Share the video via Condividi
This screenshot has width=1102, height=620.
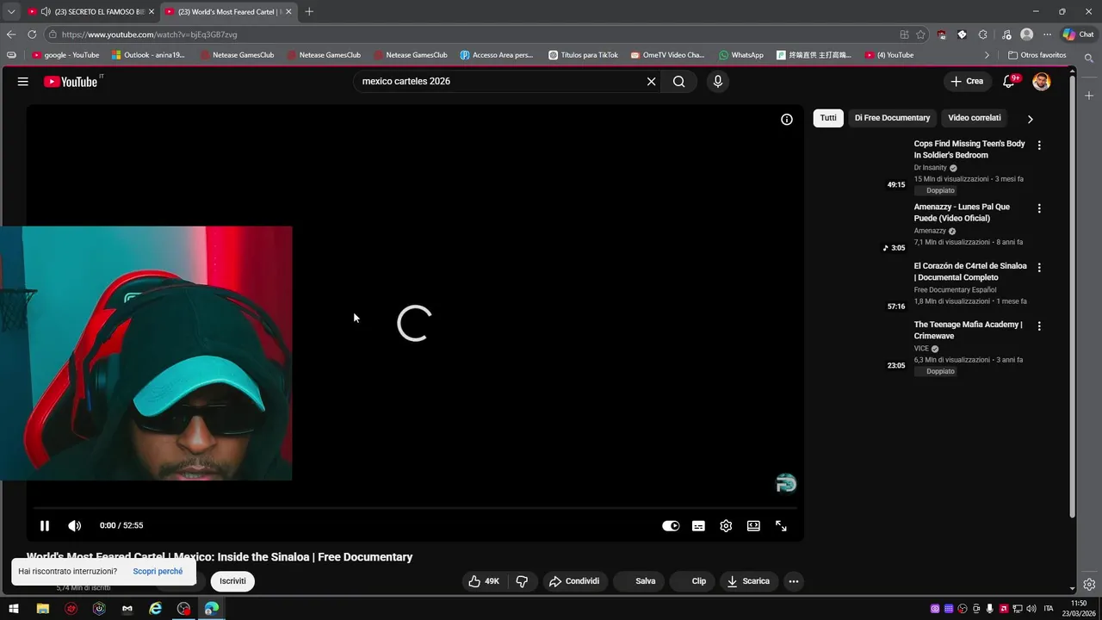(x=574, y=581)
